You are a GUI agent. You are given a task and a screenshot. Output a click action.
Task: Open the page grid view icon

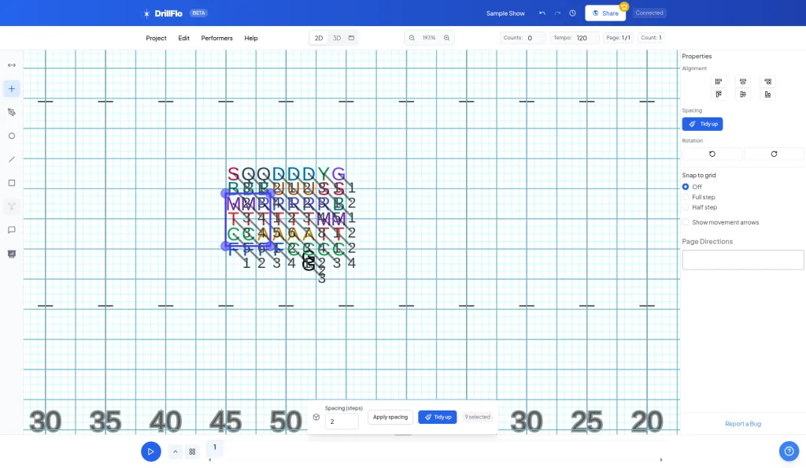click(x=192, y=451)
